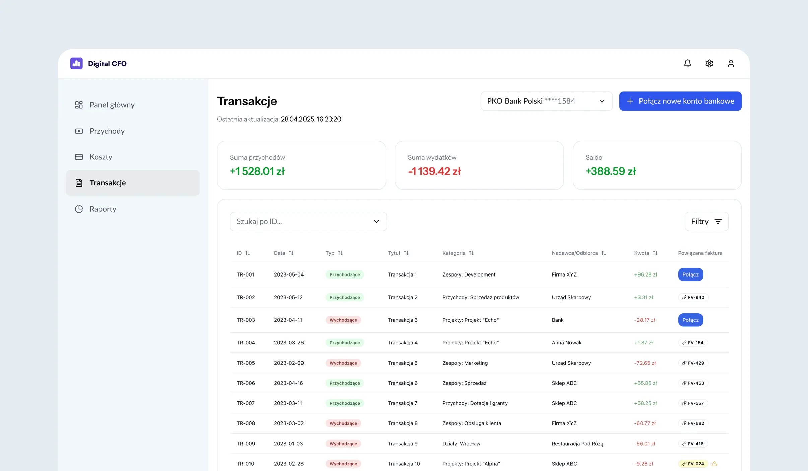Viewport: 808px width, 471px height.
Task: Sort table by ID column arrows
Action: [x=248, y=253]
